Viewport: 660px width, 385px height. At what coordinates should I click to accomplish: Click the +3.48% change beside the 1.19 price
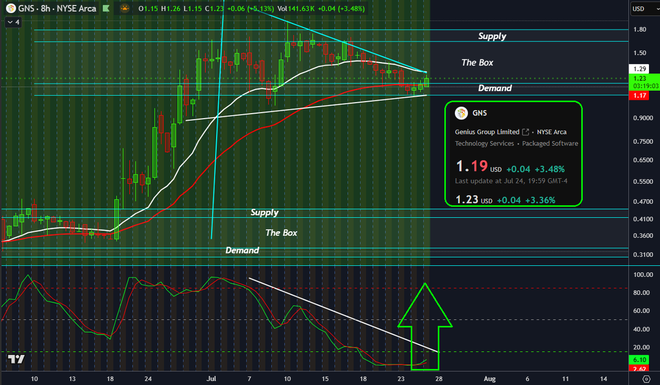550,169
